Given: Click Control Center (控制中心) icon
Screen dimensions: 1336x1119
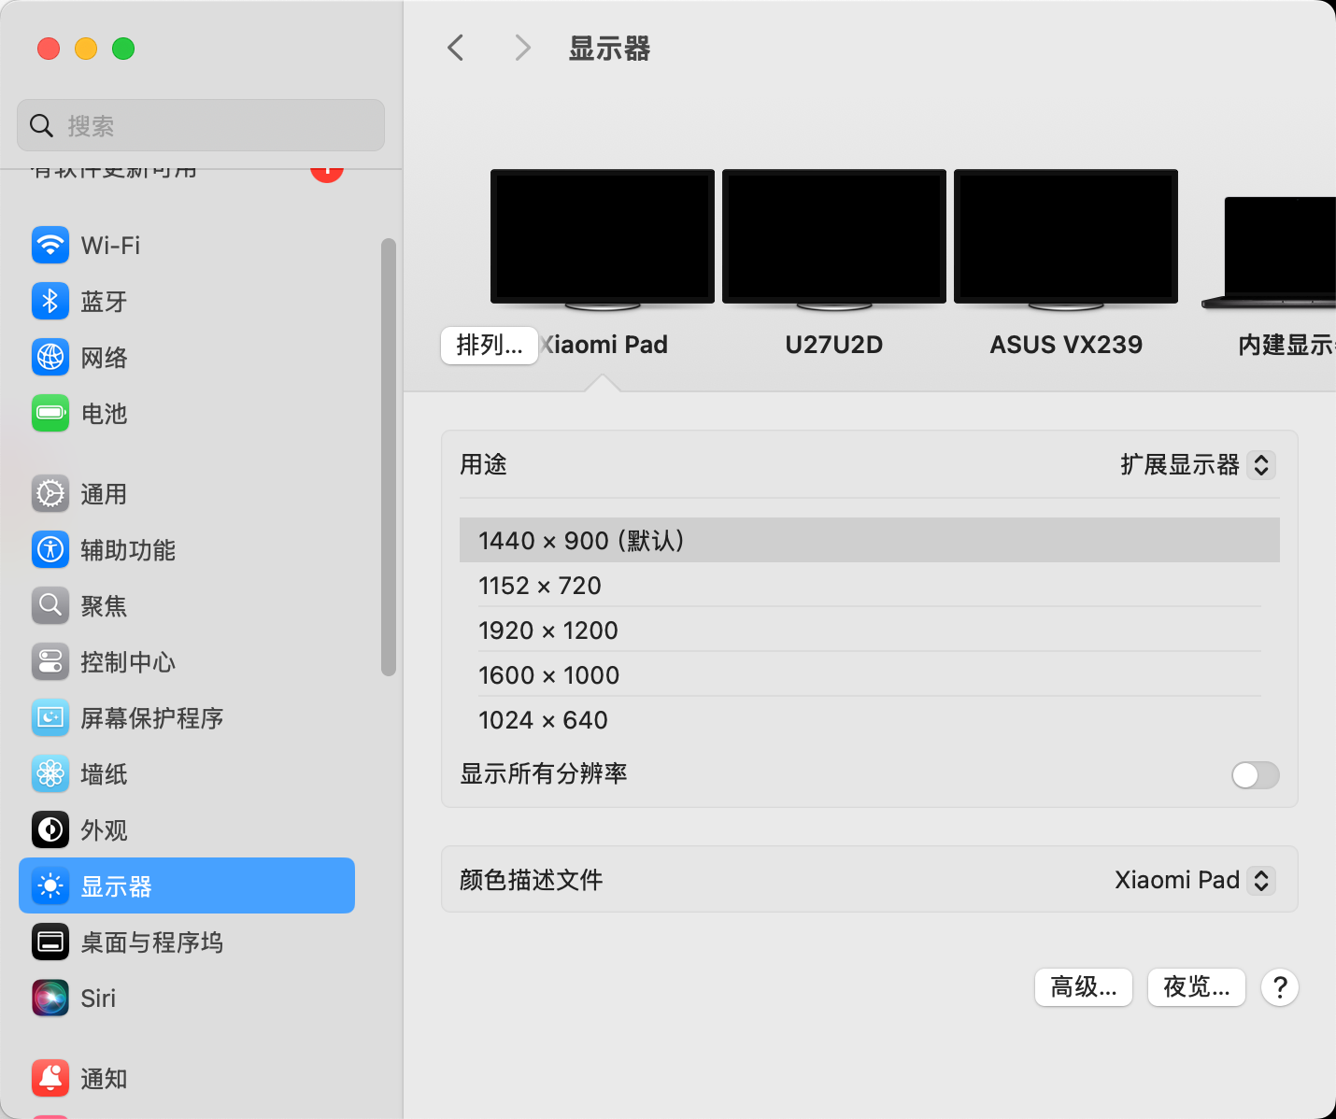Looking at the screenshot, I should [x=50, y=662].
